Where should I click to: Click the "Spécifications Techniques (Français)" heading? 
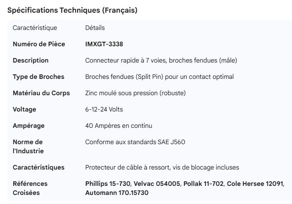pyautogui.click(x=73, y=11)
